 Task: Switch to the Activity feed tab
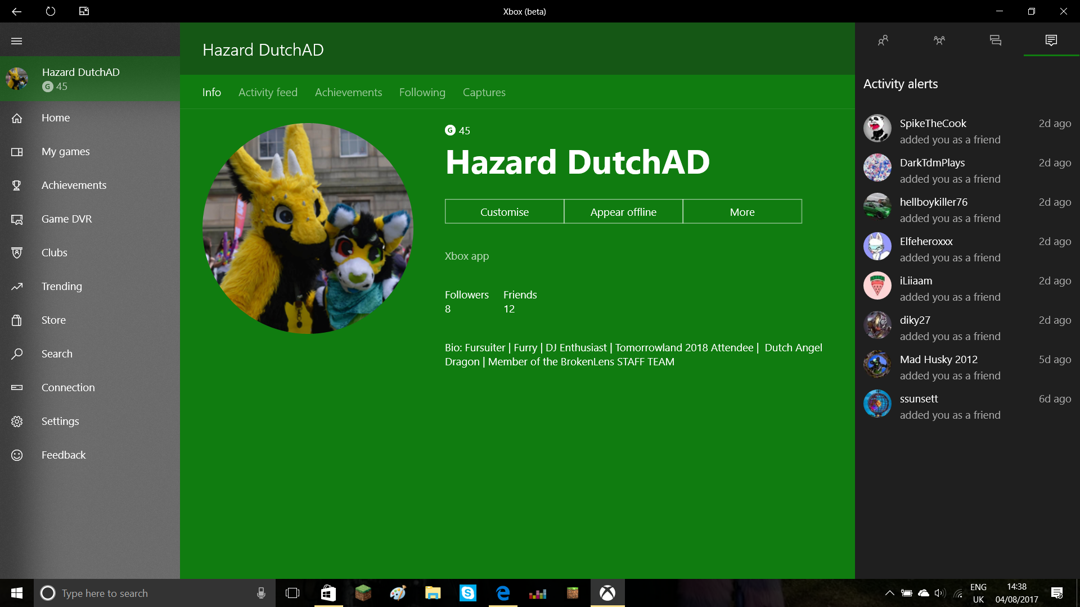[x=268, y=92]
